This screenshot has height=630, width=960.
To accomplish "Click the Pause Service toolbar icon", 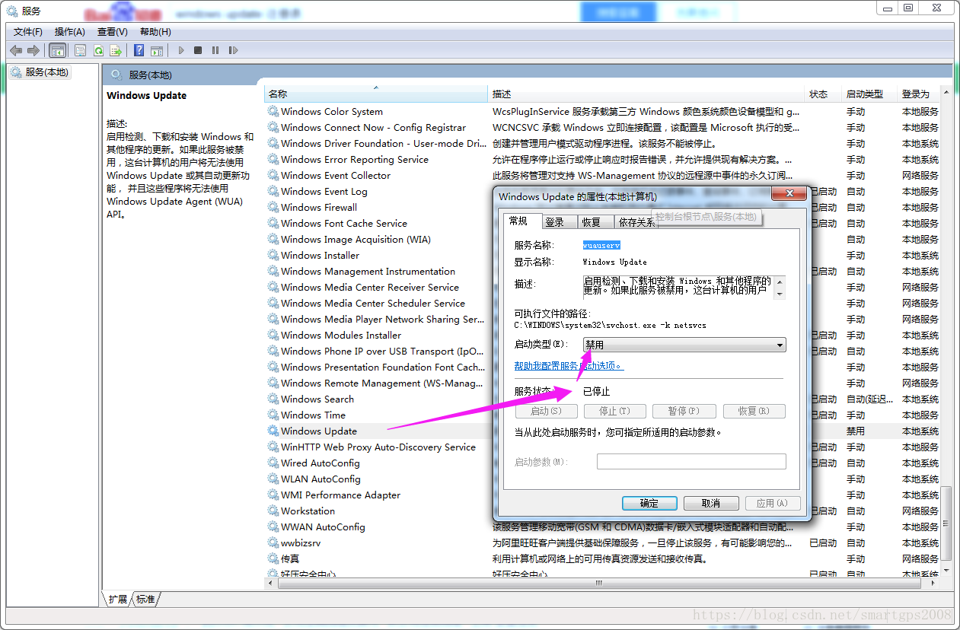I will coord(215,50).
